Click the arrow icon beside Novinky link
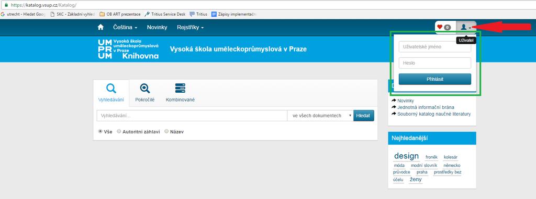The height and width of the screenshot is (199, 536). (x=394, y=101)
